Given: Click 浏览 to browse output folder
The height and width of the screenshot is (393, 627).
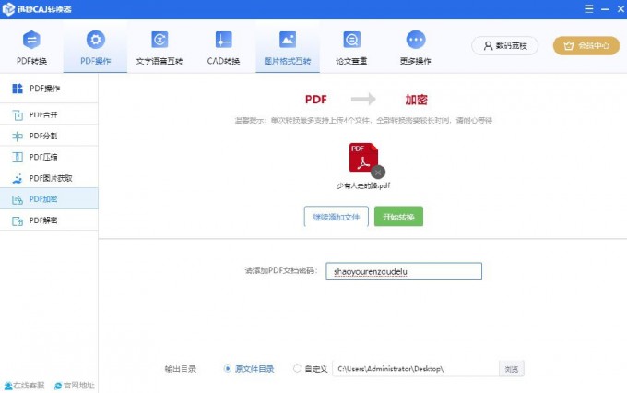Looking at the screenshot, I should [x=511, y=369].
